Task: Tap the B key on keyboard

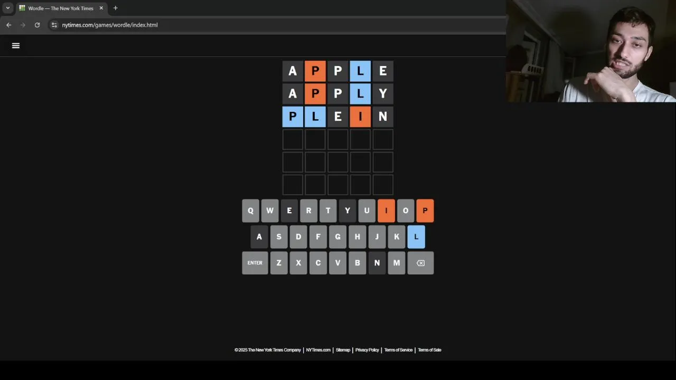Action: pyautogui.click(x=357, y=263)
